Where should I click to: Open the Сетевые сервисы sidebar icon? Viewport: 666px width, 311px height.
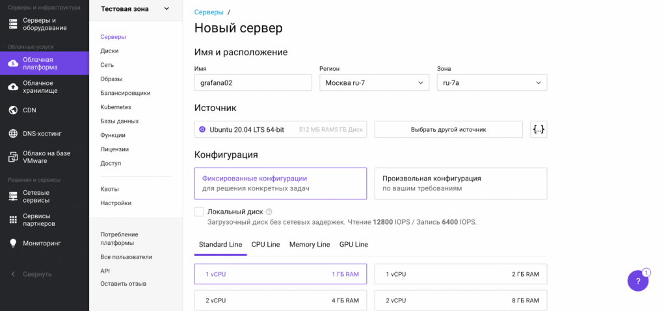[x=13, y=197]
